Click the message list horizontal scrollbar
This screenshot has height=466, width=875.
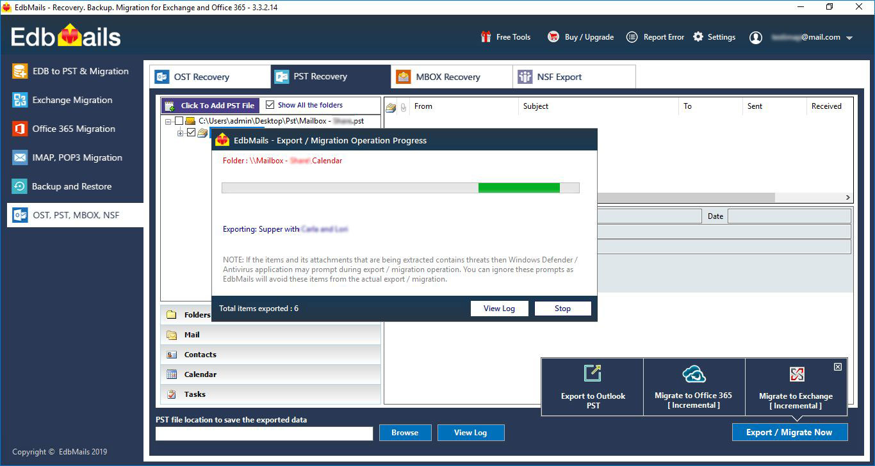[x=685, y=198]
